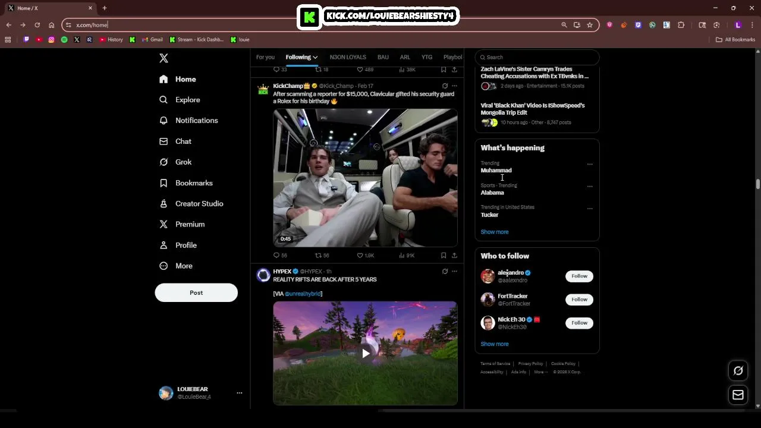Open LOUIEBEAR account options ellipsis
Screen dimensions: 761x428
click(240, 393)
